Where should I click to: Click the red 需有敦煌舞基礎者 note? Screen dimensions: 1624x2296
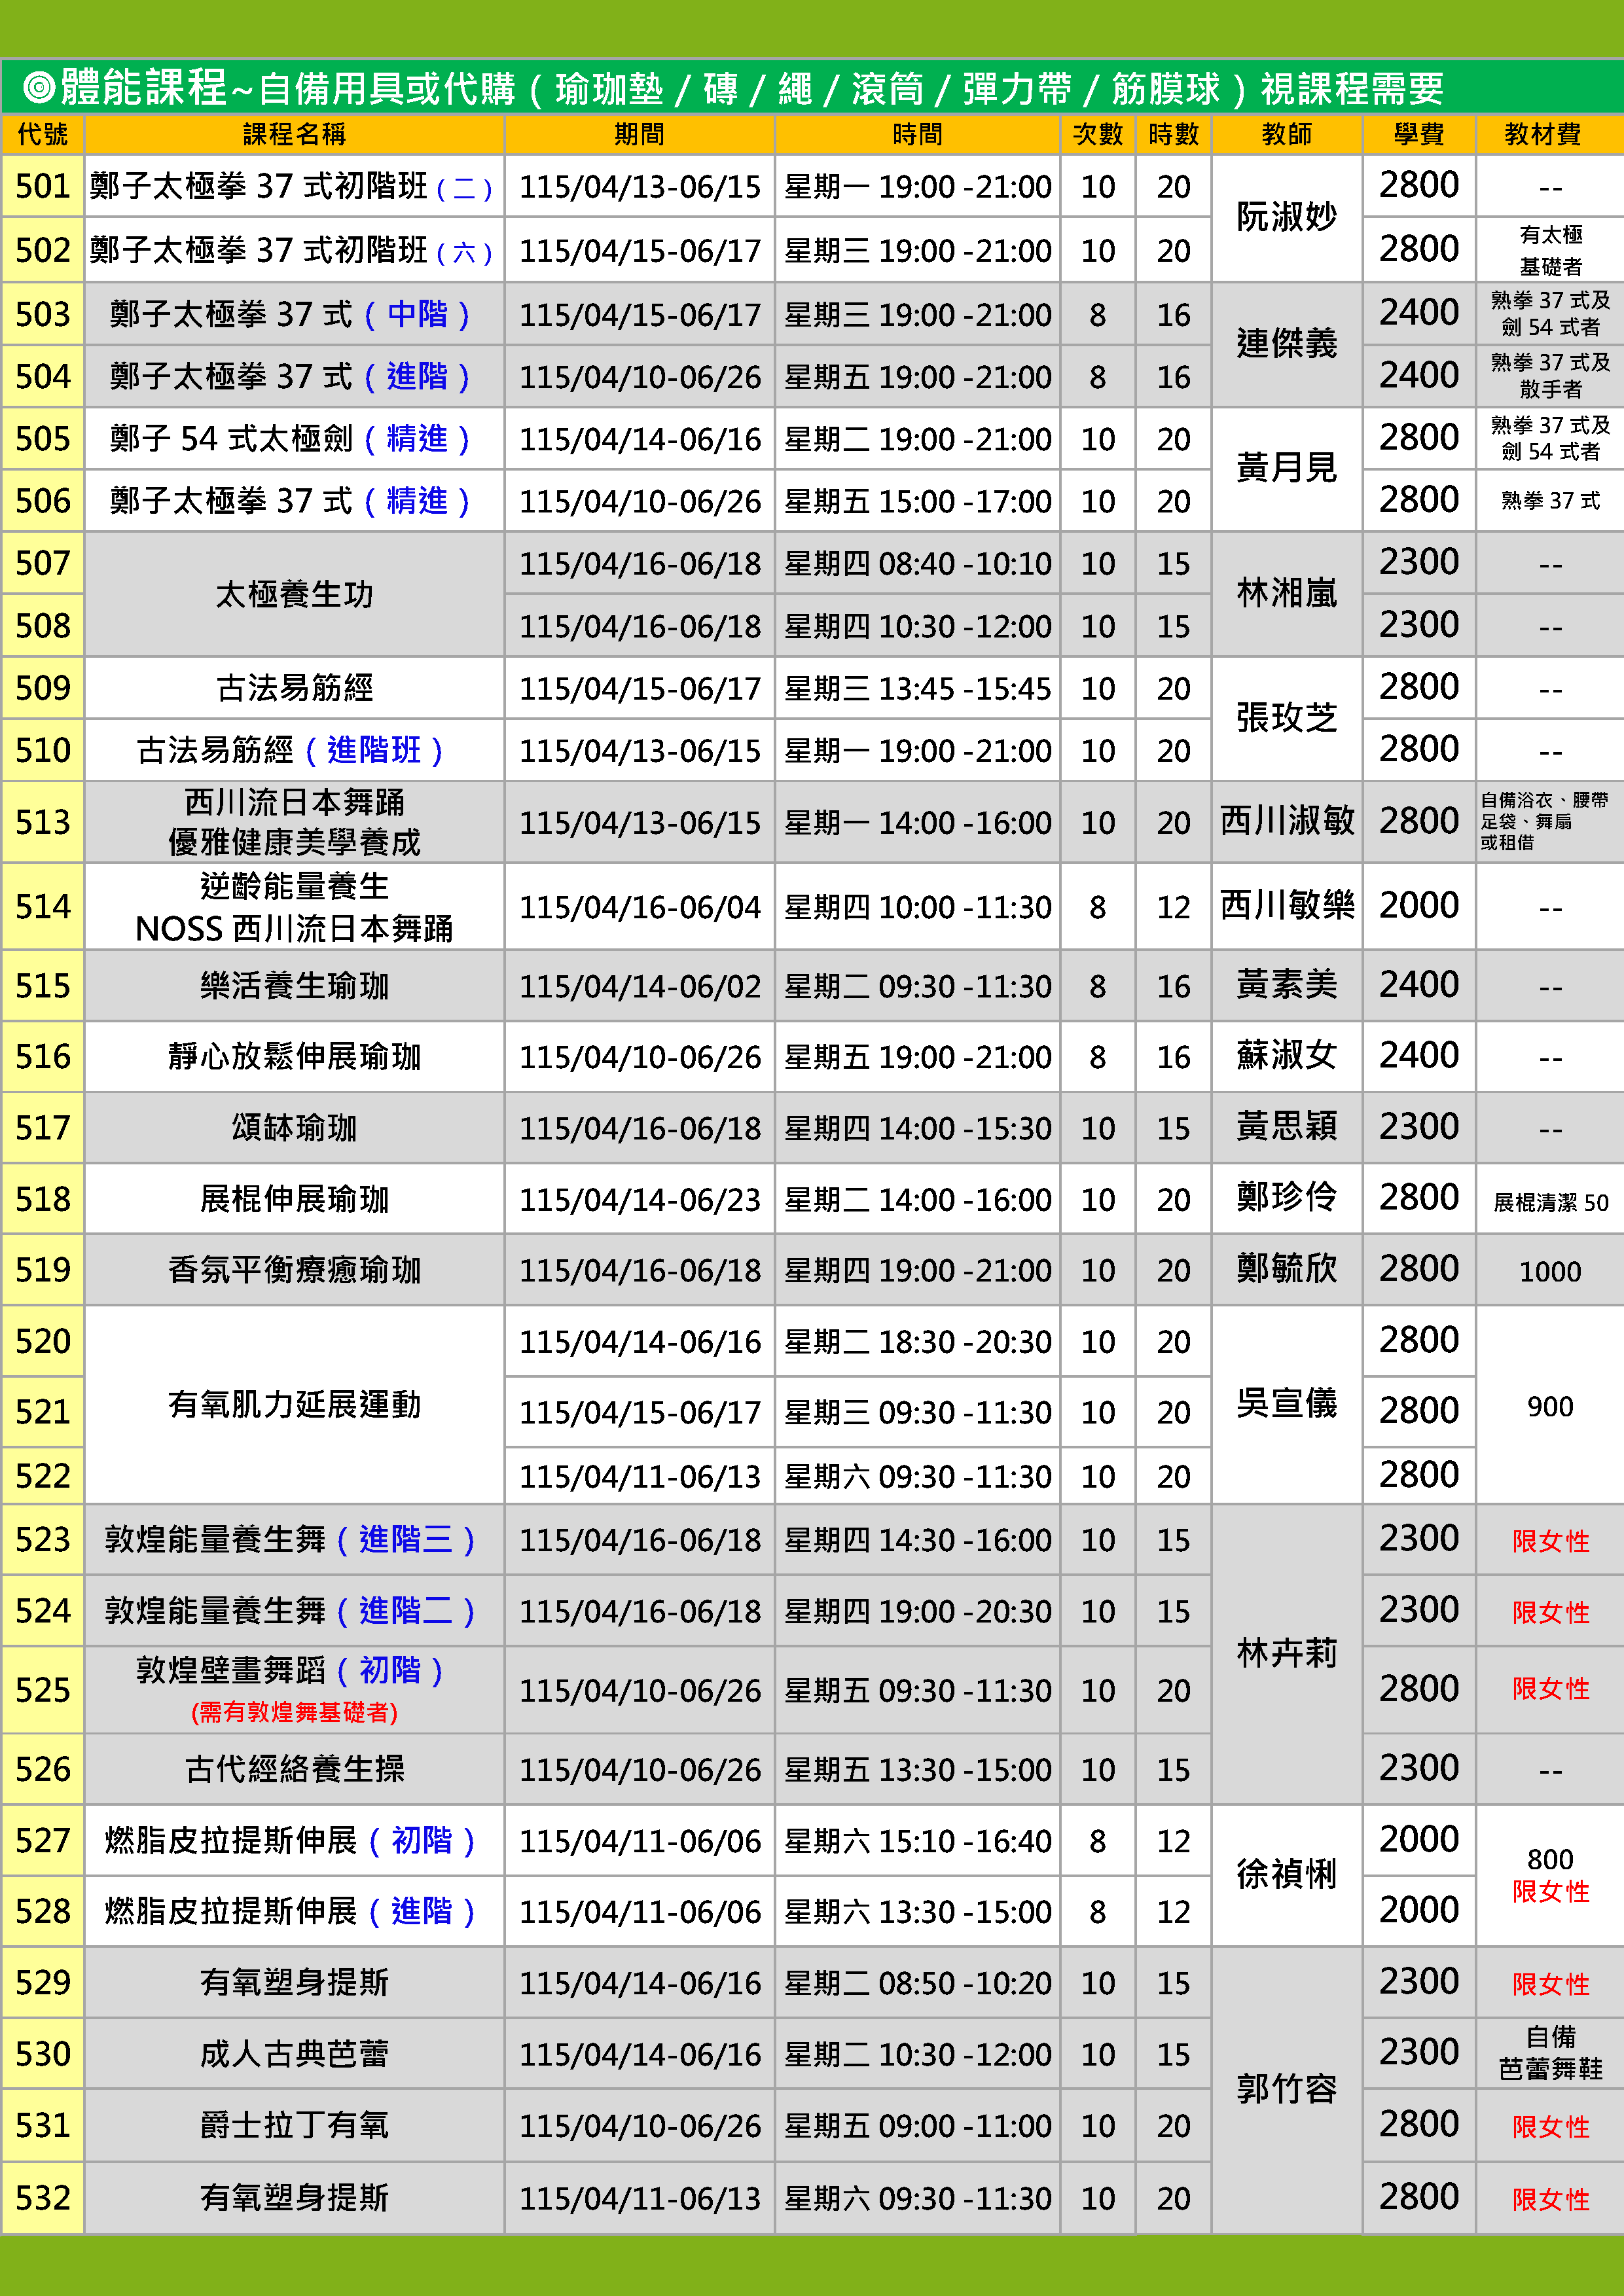[x=294, y=1712]
